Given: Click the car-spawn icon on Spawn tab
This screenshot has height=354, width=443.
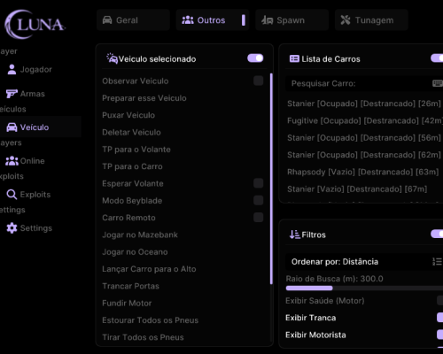Looking at the screenshot, I should click(x=268, y=20).
